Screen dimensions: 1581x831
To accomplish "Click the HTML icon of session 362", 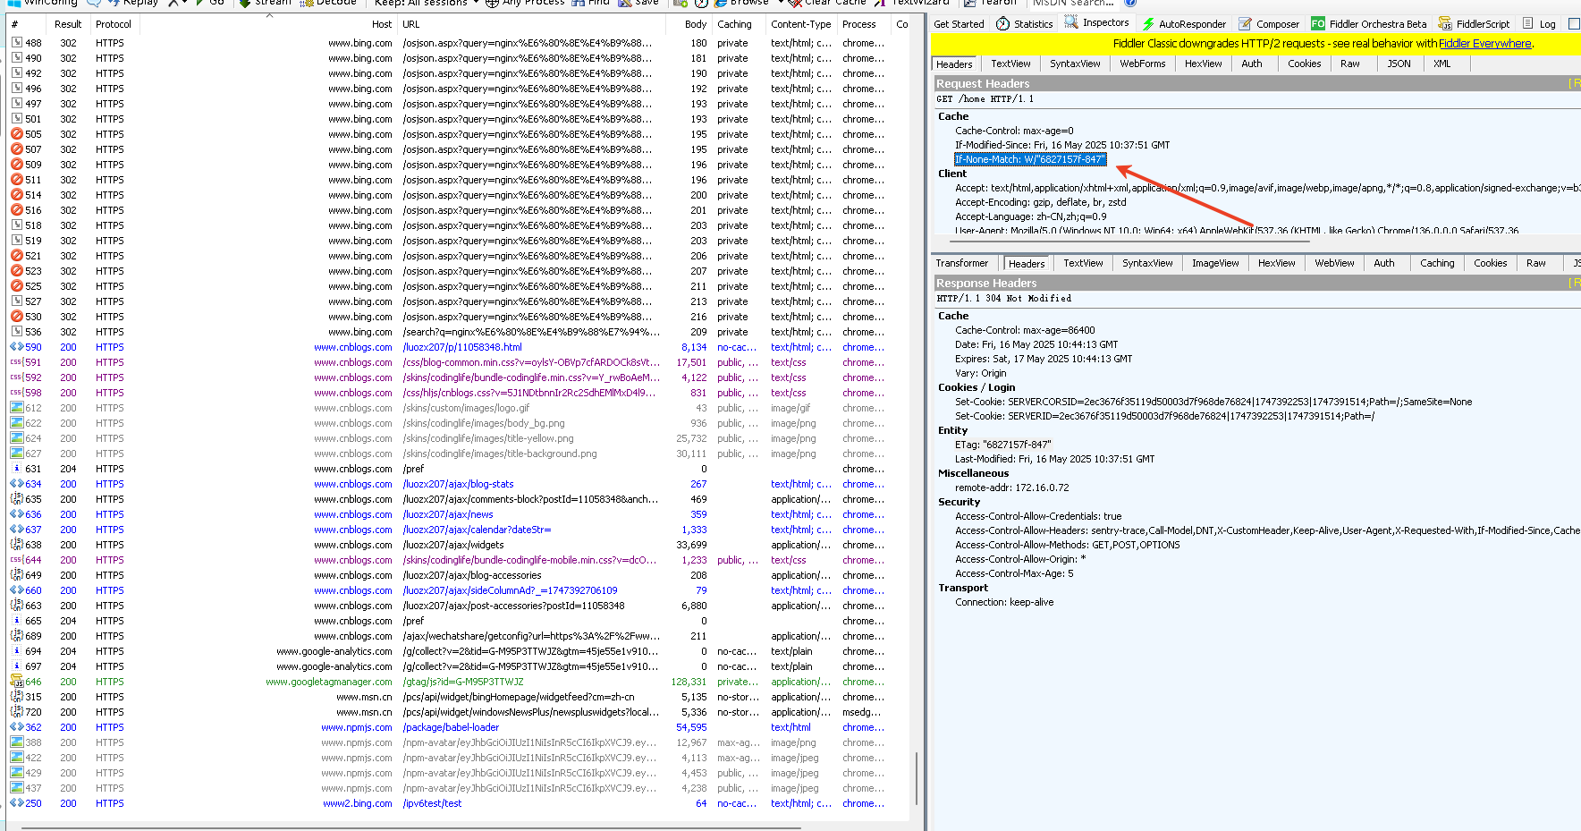I will (16, 727).
